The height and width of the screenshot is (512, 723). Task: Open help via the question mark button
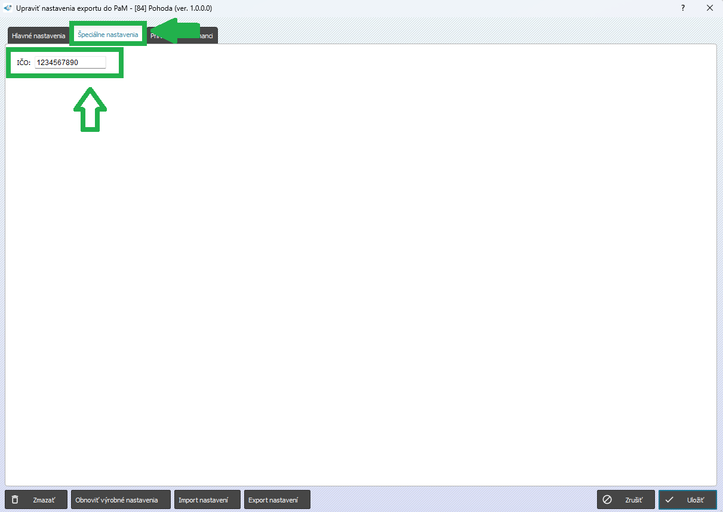683,8
